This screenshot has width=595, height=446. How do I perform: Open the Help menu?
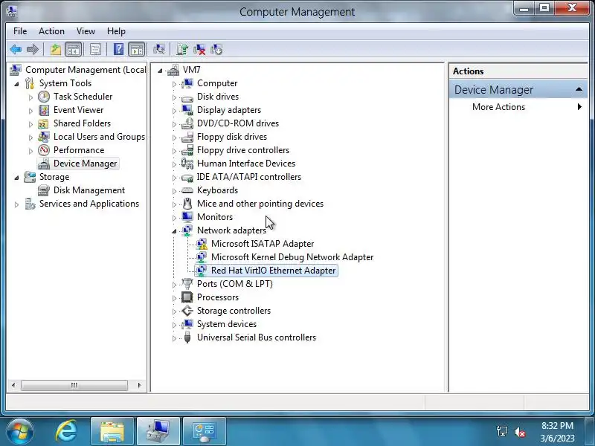tap(116, 31)
